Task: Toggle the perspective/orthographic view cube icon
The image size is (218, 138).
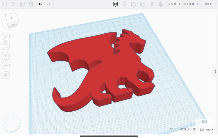Action: [x=6, y=75]
